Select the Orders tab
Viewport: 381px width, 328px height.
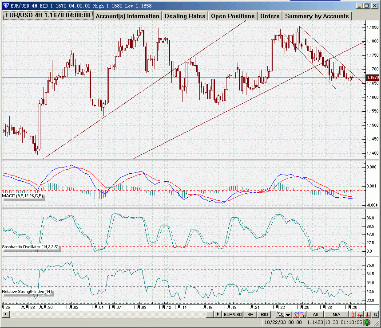click(x=270, y=16)
